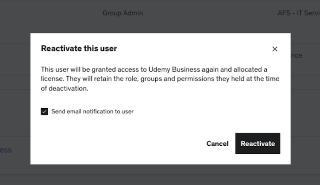This screenshot has width=320, height=185.
Task: Click the truncated 'nce' text right of dialog
Action: pos(297,55)
